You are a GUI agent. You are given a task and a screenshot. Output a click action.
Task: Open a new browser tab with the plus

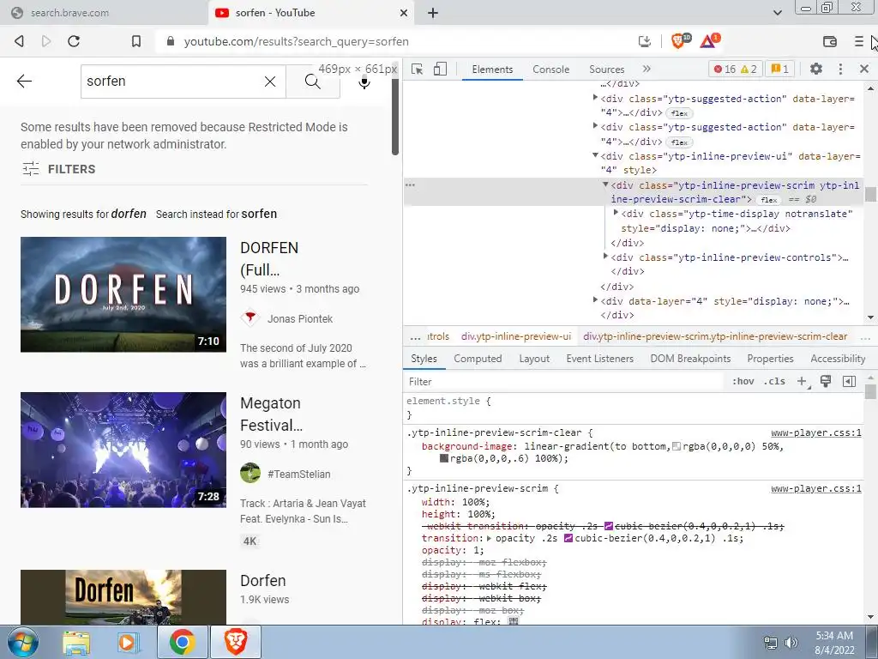(x=433, y=12)
